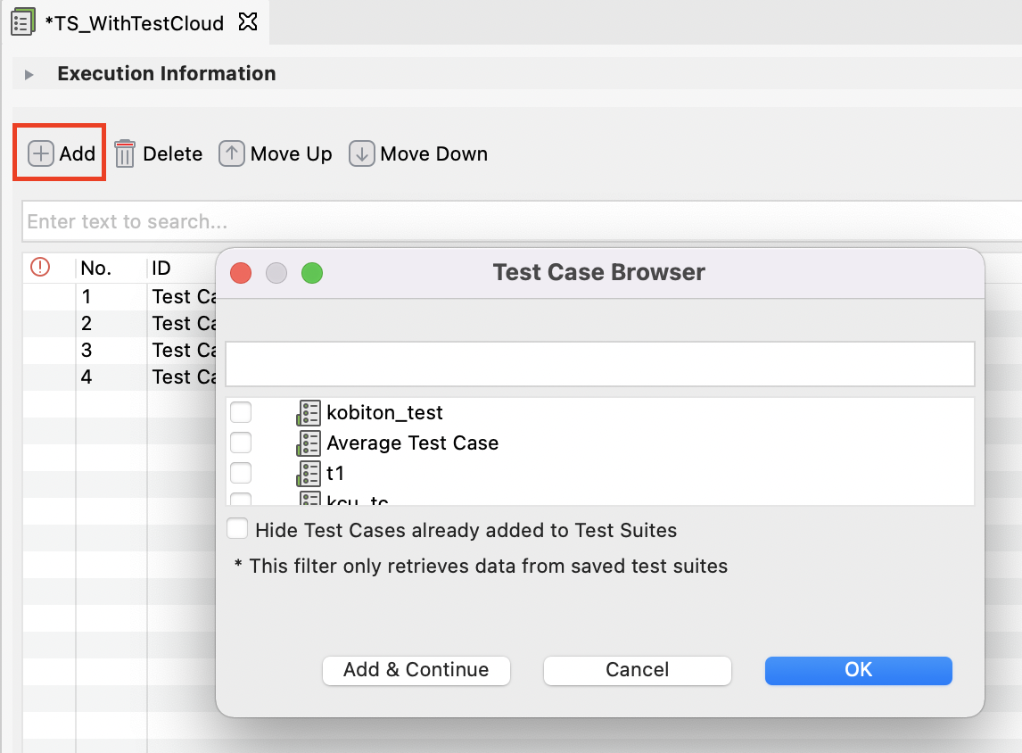The image size is (1022, 753).
Task: Expand the Execution Information section
Action: [29, 74]
